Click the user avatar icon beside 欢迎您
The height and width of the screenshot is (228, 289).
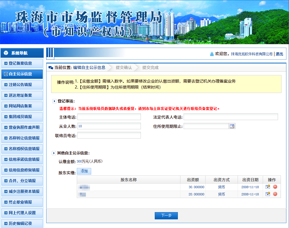(x=212, y=54)
